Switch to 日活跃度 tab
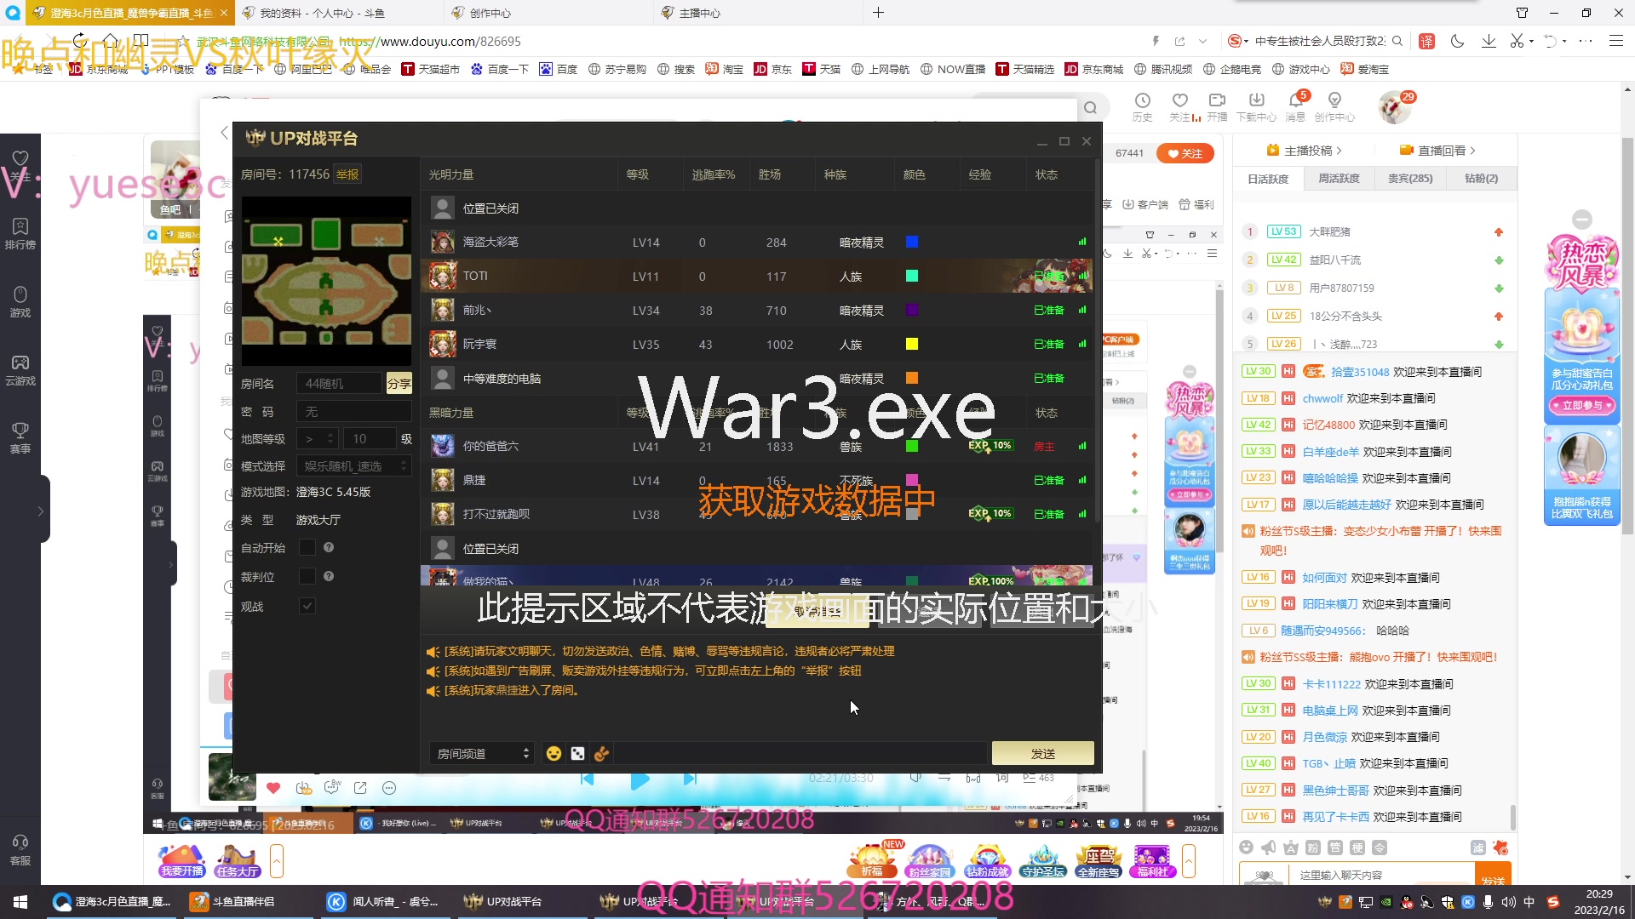The width and height of the screenshot is (1635, 919). [x=1268, y=179]
